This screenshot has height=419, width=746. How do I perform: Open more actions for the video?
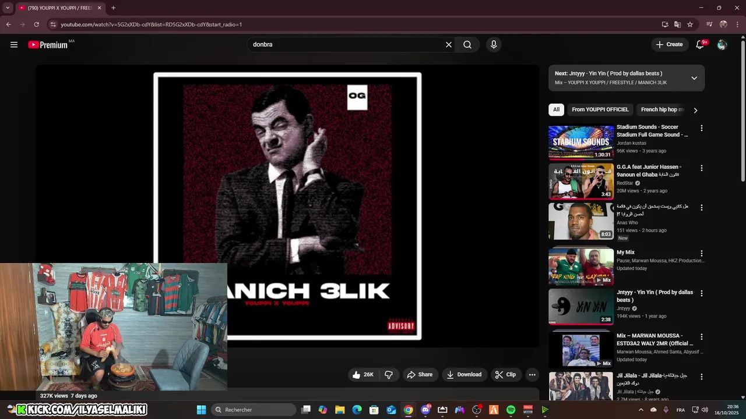pyautogui.click(x=532, y=375)
